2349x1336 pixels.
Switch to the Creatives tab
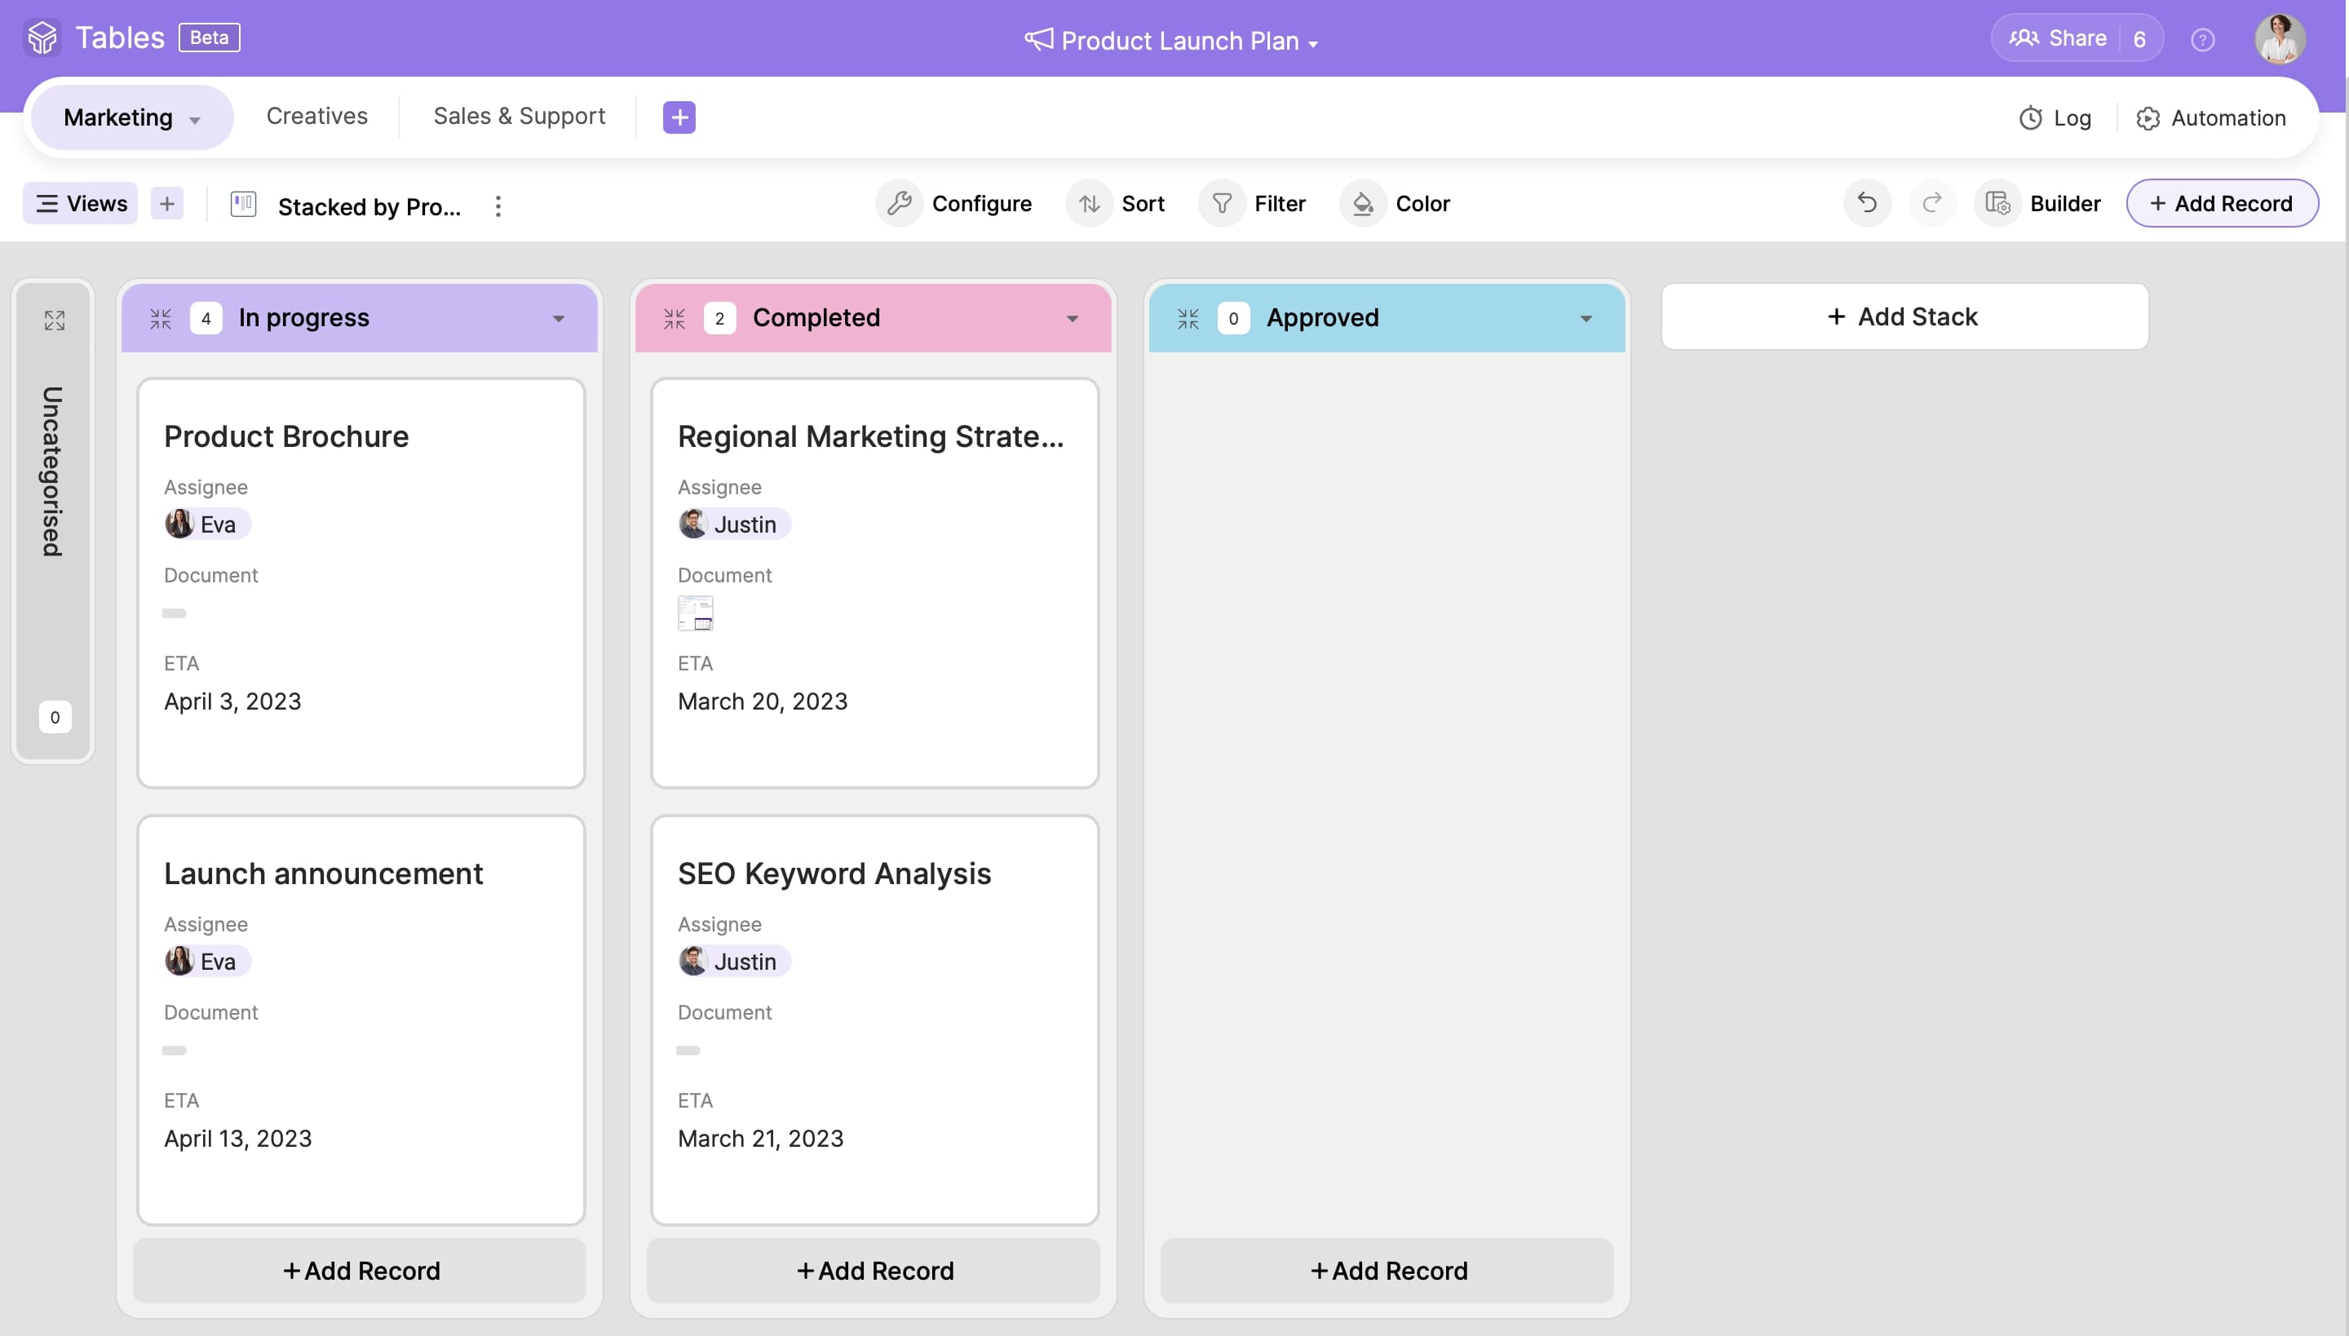316,117
